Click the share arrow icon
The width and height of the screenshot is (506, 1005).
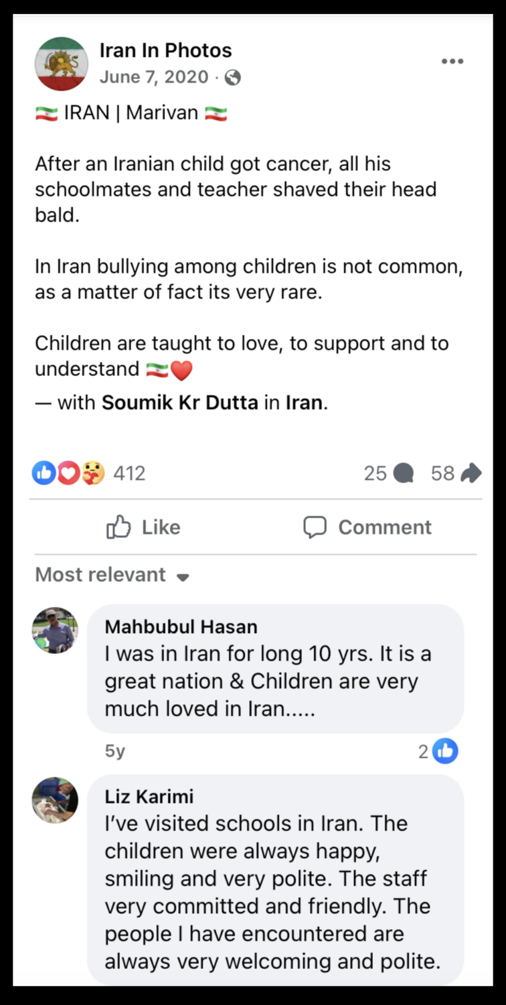(471, 473)
